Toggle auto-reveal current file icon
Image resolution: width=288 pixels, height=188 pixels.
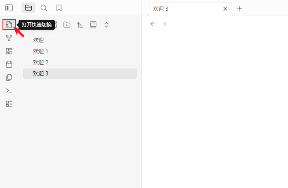[x=93, y=25]
